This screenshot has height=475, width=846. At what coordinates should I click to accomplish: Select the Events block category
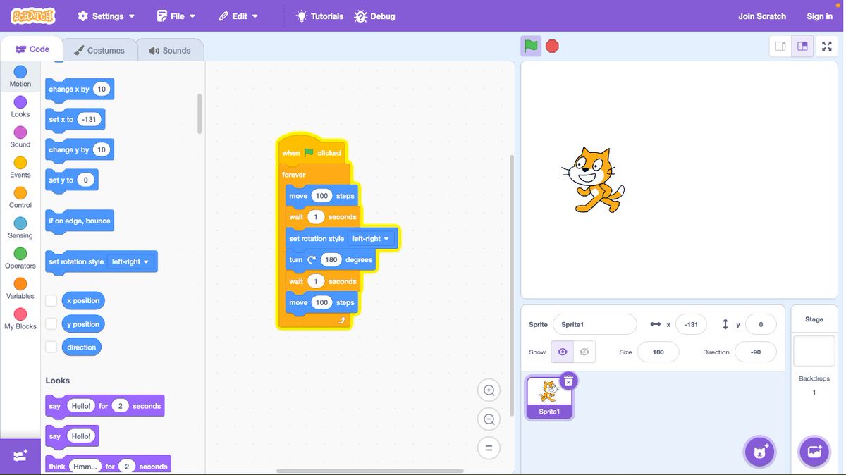click(20, 167)
